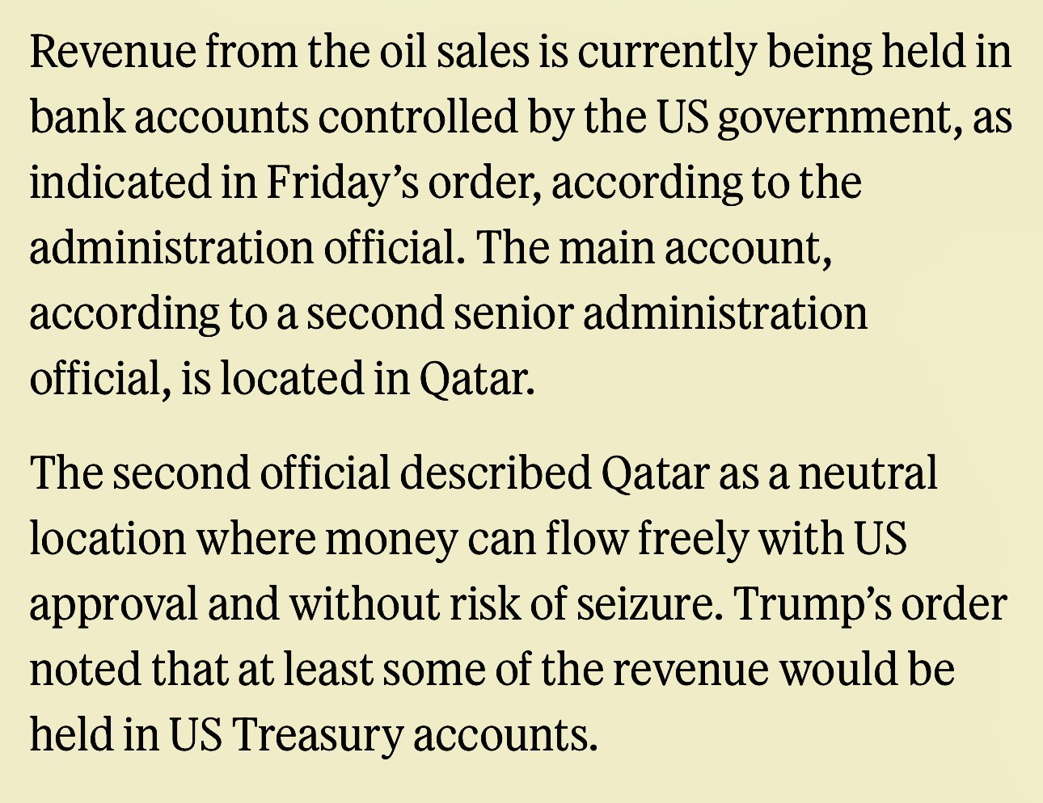Click "Qatar" in "located in Qatar"
This screenshot has width=1043, height=803.
pyautogui.click(x=476, y=380)
